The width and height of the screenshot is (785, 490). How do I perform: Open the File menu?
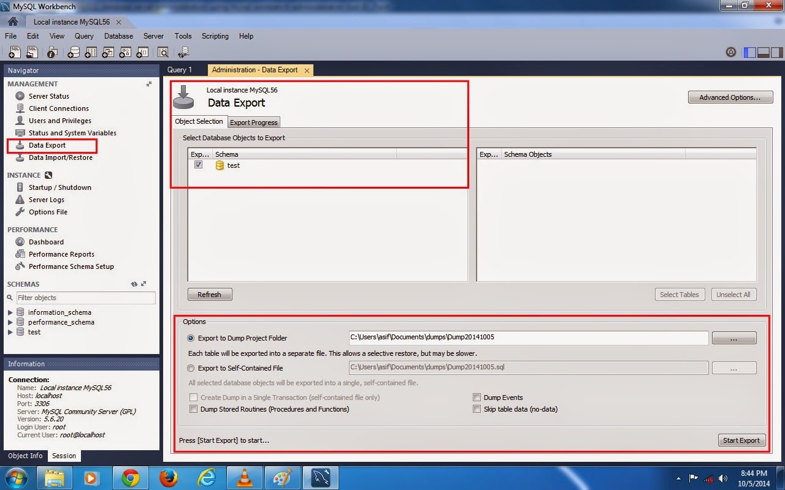tap(11, 36)
